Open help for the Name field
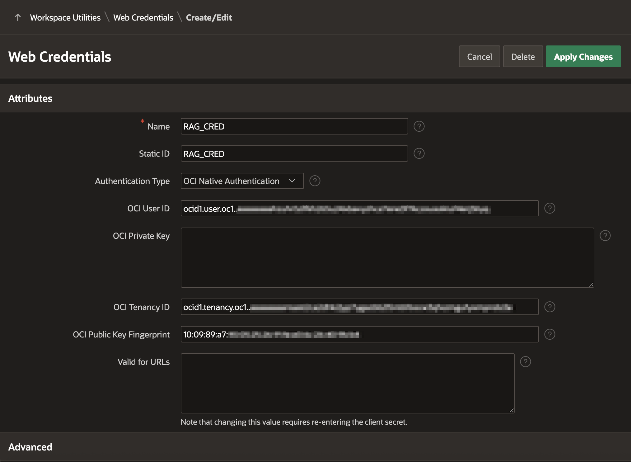The image size is (631, 462). (x=419, y=126)
